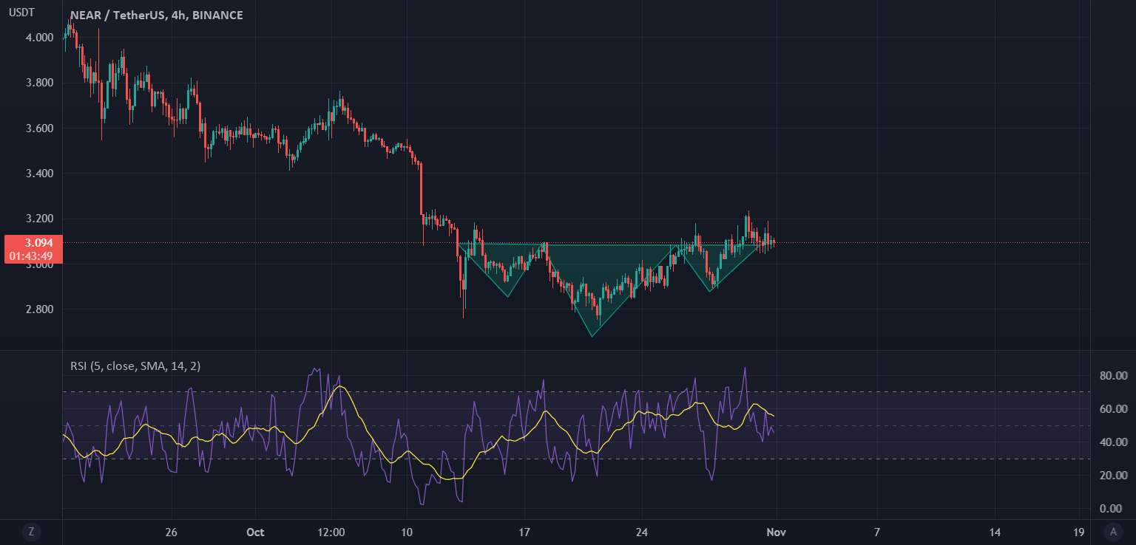Click the 7 date label on time axis
This screenshot has height=545, width=1136.
coord(877,532)
